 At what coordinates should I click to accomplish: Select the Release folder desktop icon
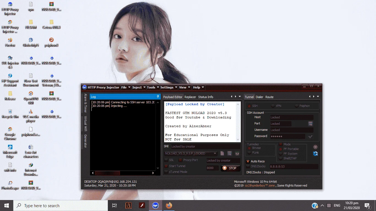coord(10,96)
